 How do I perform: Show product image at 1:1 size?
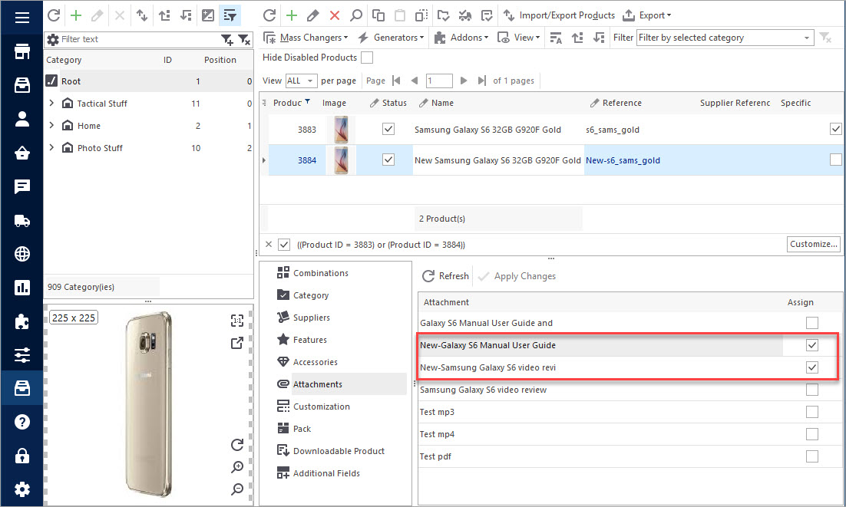pyautogui.click(x=237, y=321)
